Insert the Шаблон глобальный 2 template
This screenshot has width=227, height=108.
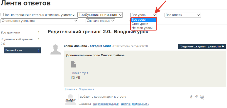(135, 104)
